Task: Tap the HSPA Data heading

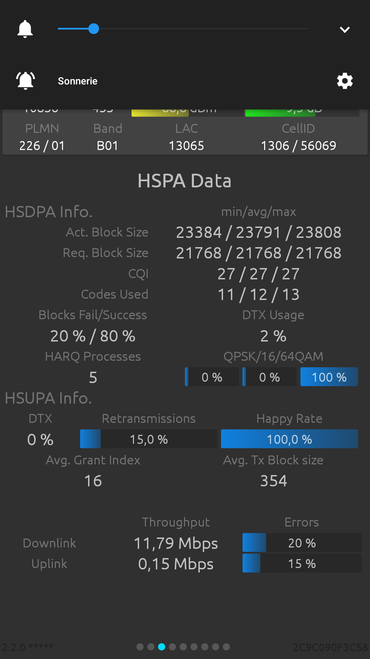Action: [185, 181]
